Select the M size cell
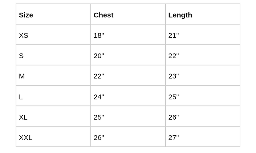Viewport: 256px width, 153px height. point(22,76)
